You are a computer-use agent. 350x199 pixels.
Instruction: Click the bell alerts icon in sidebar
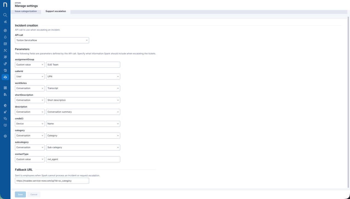pos(5,37)
